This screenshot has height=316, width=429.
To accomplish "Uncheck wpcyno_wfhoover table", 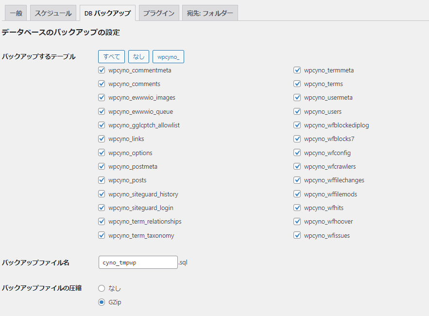I will (x=297, y=221).
